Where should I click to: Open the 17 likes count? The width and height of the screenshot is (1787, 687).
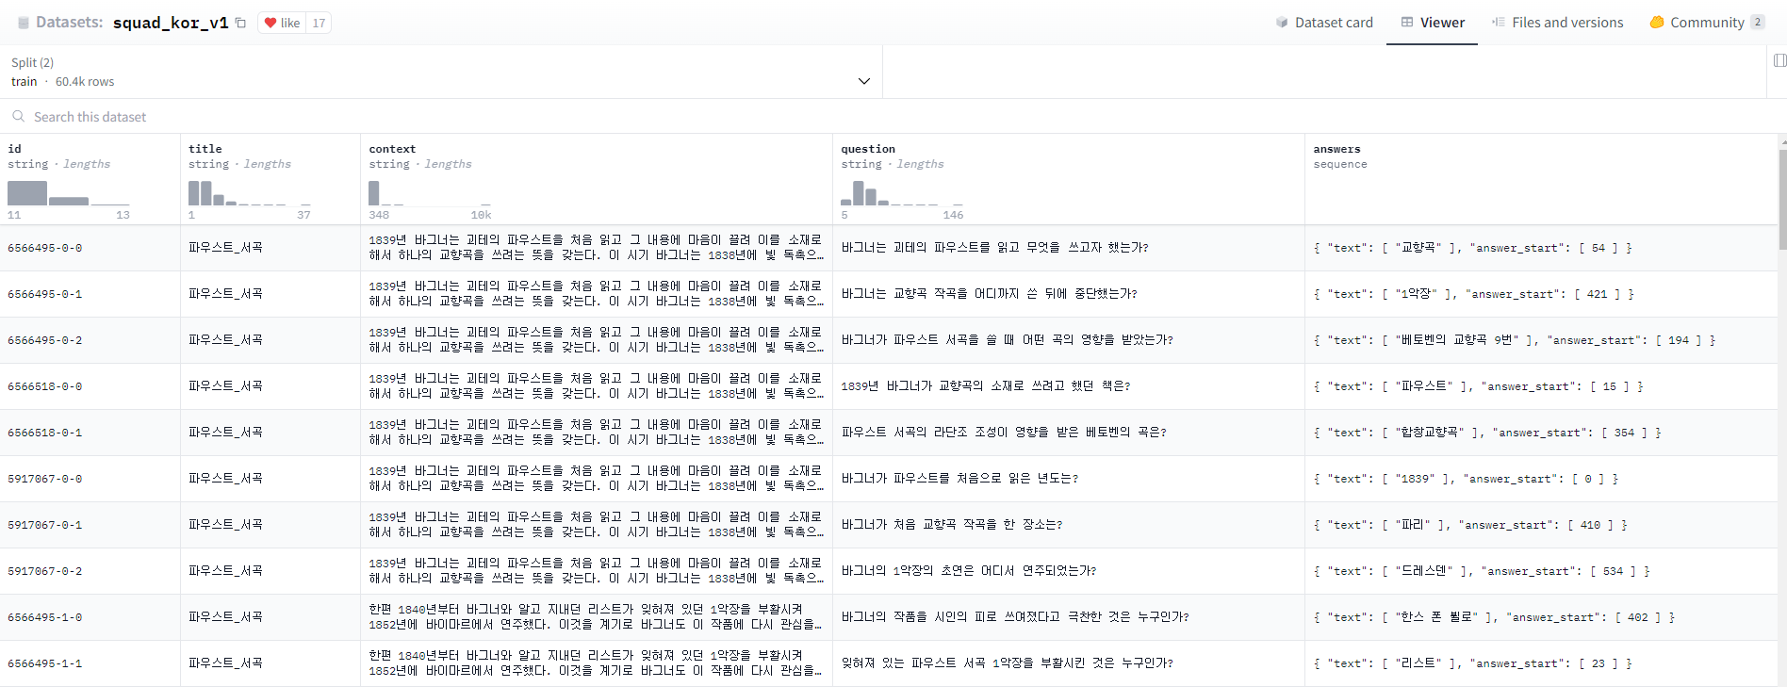(319, 23)
